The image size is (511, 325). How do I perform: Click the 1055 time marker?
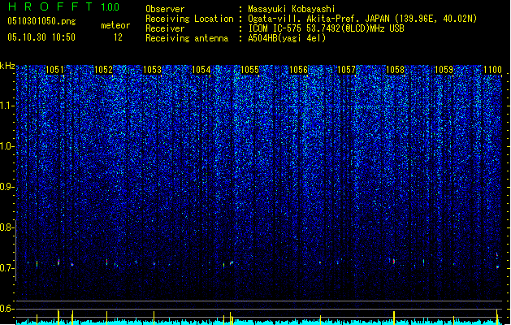tap(249, 70)
